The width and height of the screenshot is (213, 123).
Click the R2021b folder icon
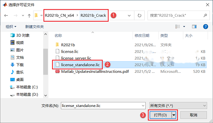coord(57,45)
